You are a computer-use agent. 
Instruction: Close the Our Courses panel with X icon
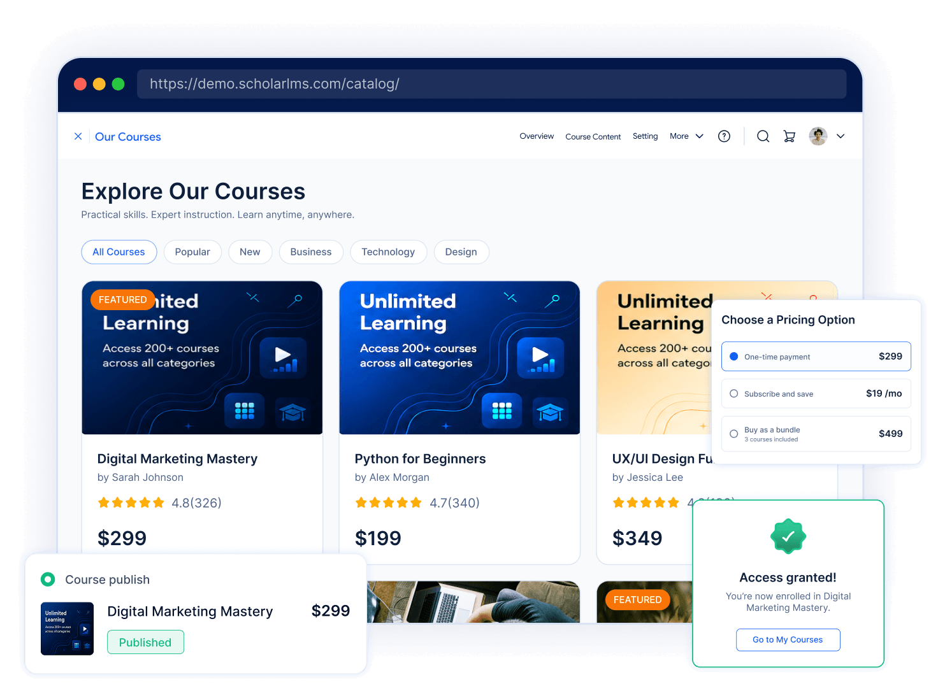click(78, 136)
